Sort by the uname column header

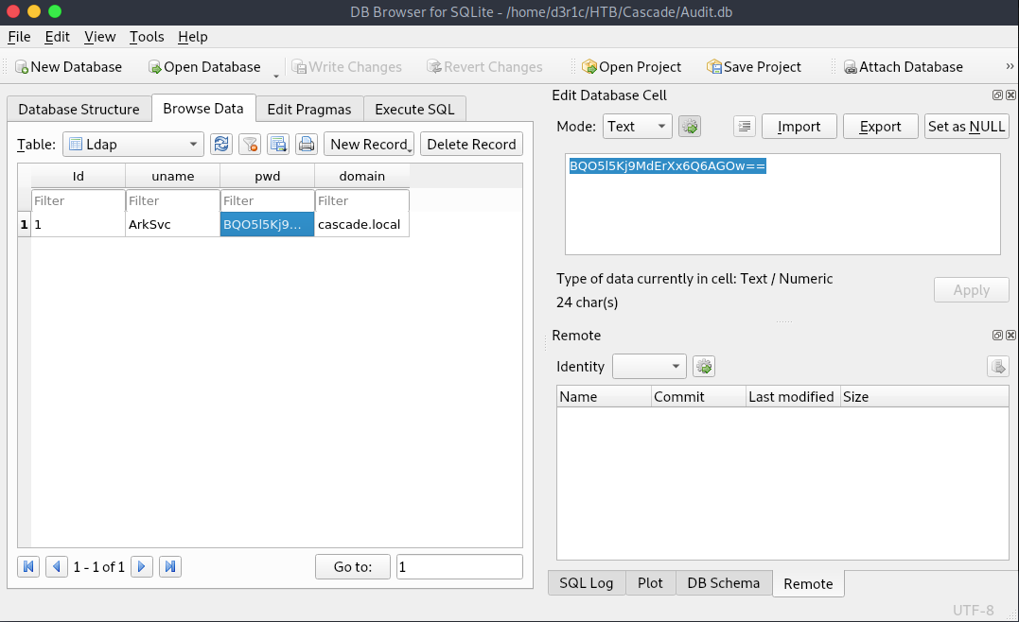(x=173, y=176)
